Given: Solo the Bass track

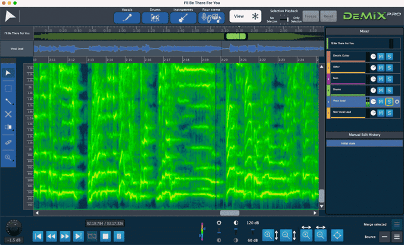Looking at the screenshot, I should pyautogui.click(x=389, y=79).
